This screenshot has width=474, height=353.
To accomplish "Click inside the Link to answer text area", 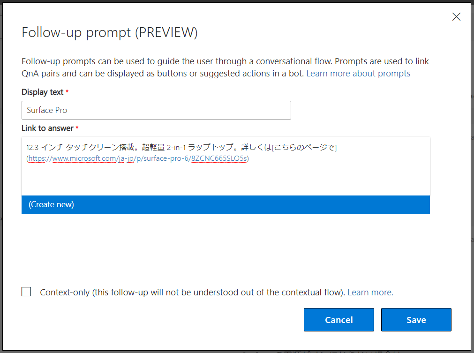I will coord(226,166).
